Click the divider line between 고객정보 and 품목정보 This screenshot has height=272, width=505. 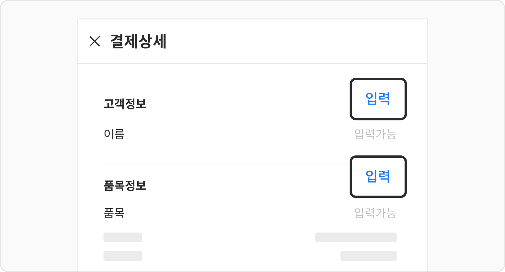[227, 164]
